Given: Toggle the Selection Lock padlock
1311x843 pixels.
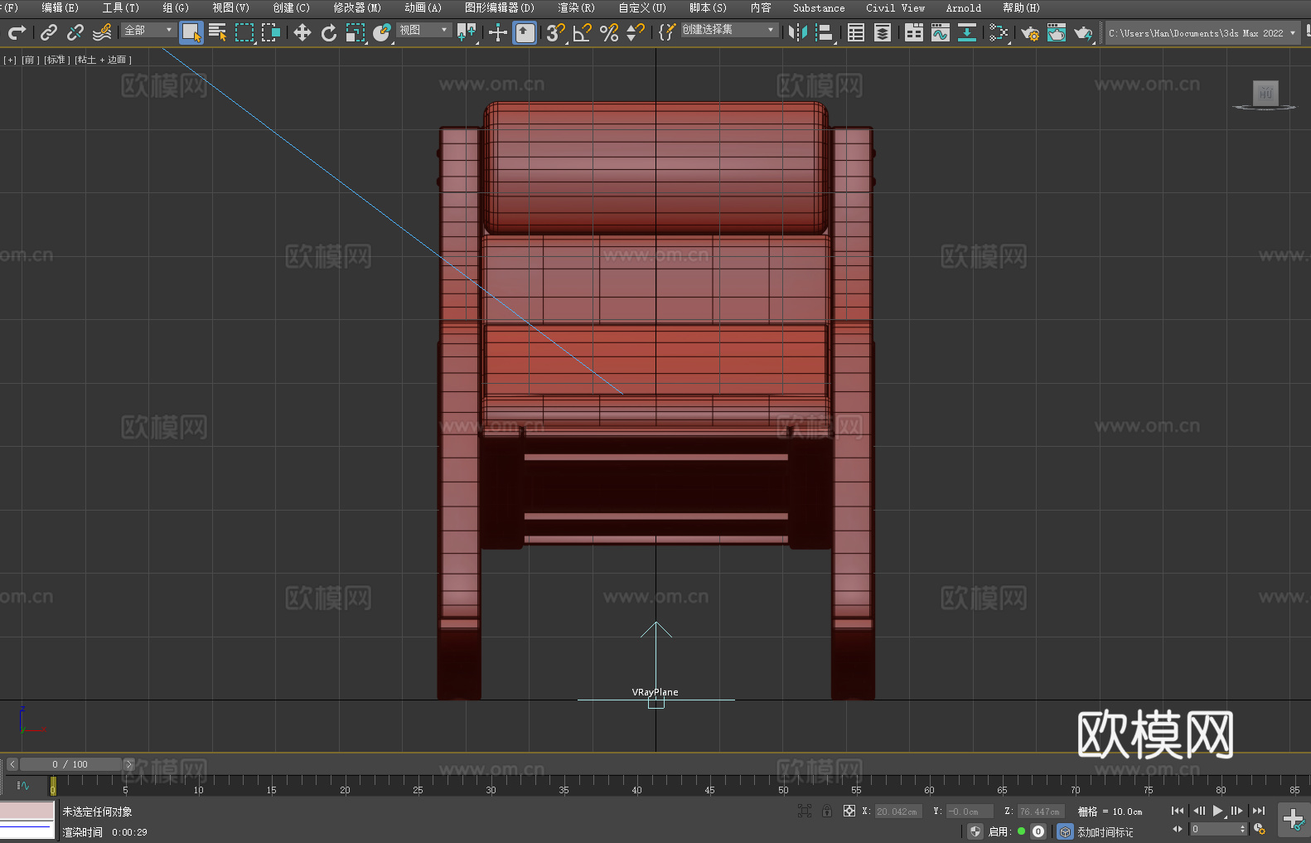Looking at the screenshot, I should [x=827, y=811].
